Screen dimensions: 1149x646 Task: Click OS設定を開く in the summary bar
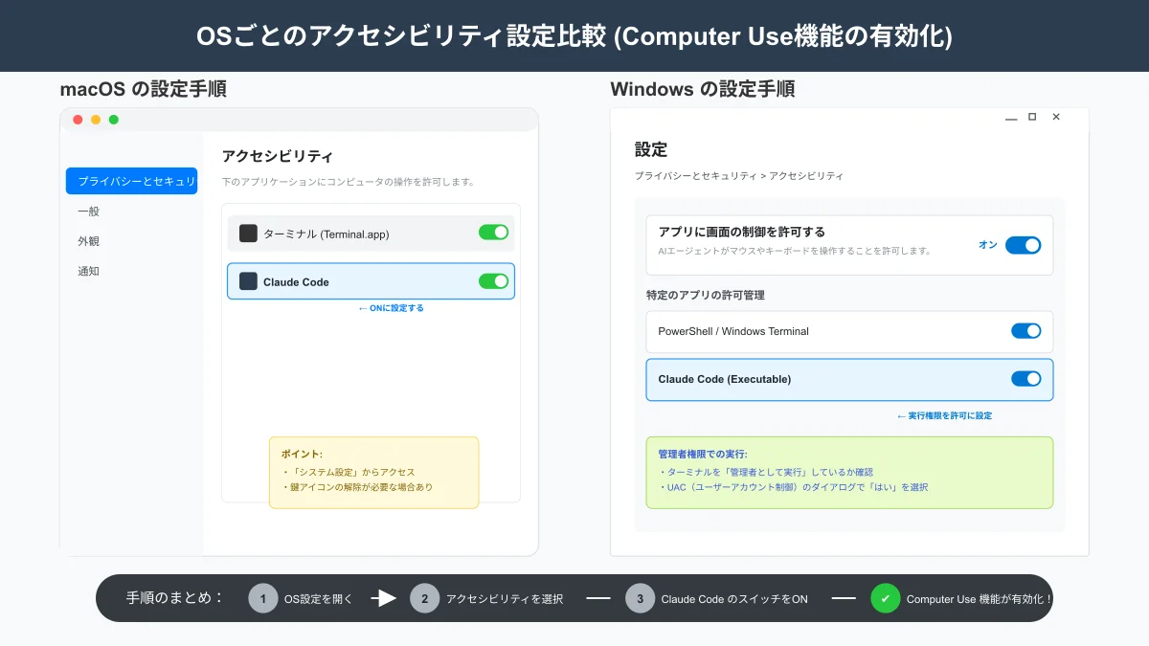pos(319,599)
